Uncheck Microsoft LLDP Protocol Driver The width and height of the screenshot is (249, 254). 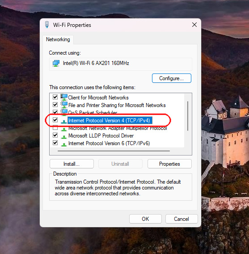tap(55, 135)
